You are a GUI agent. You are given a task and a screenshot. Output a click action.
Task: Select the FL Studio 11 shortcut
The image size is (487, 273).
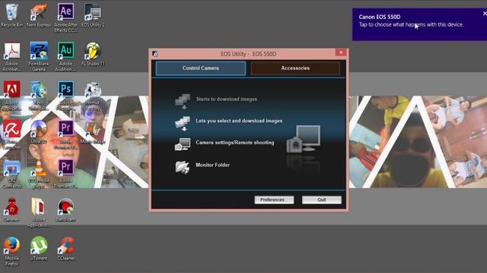(x=93, y=55)
